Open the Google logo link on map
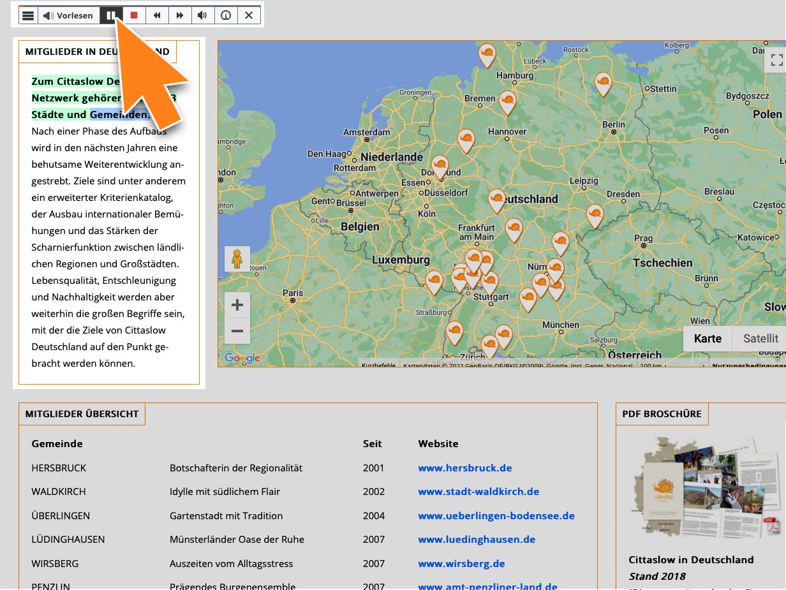Image resolution: width=786 pixels, height=590 pixels. click(x=242, y=358)
